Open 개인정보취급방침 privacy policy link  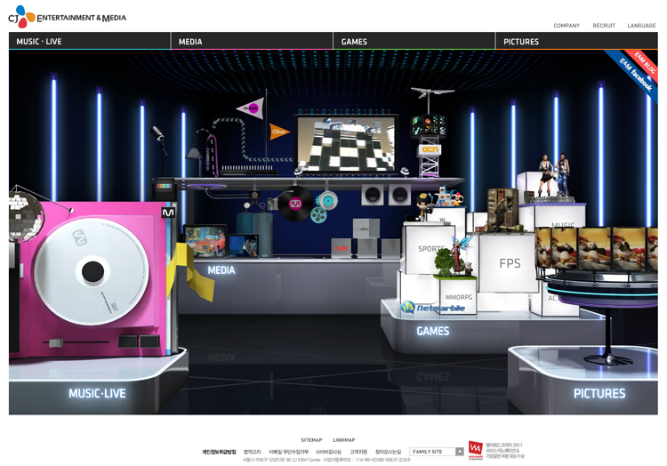pos(219,452)
